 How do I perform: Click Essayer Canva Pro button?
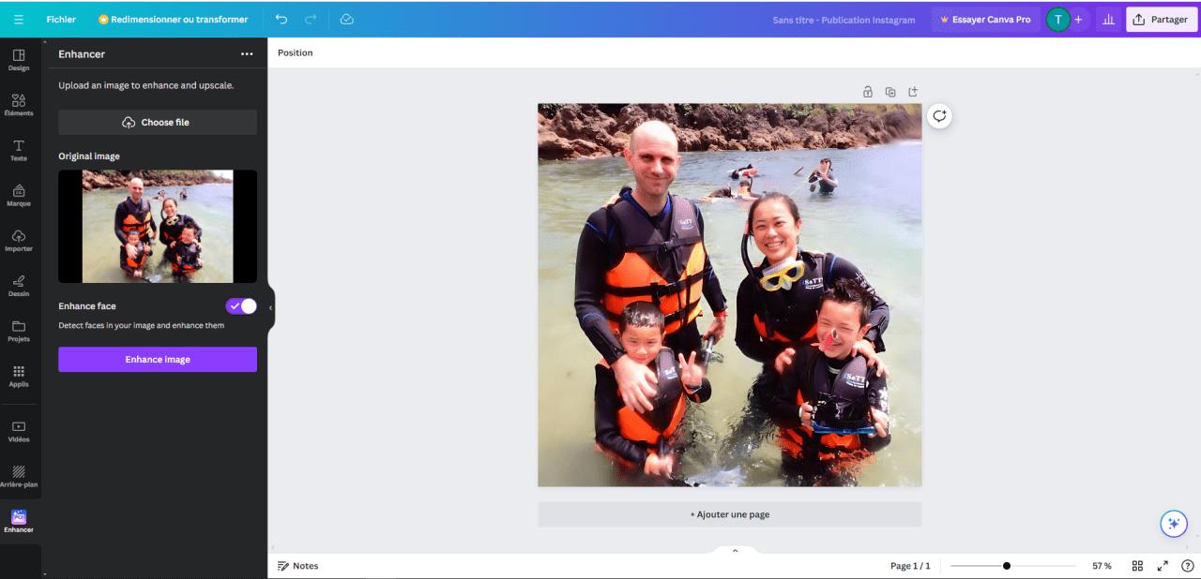[984, 19]
